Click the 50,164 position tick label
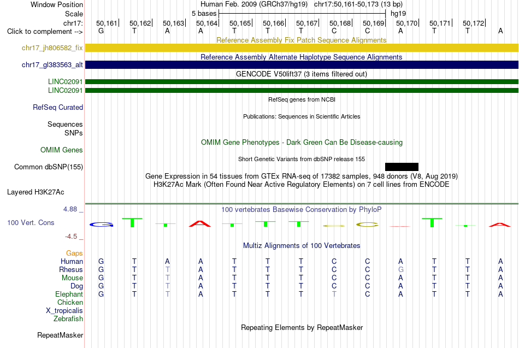 [207, 23]
